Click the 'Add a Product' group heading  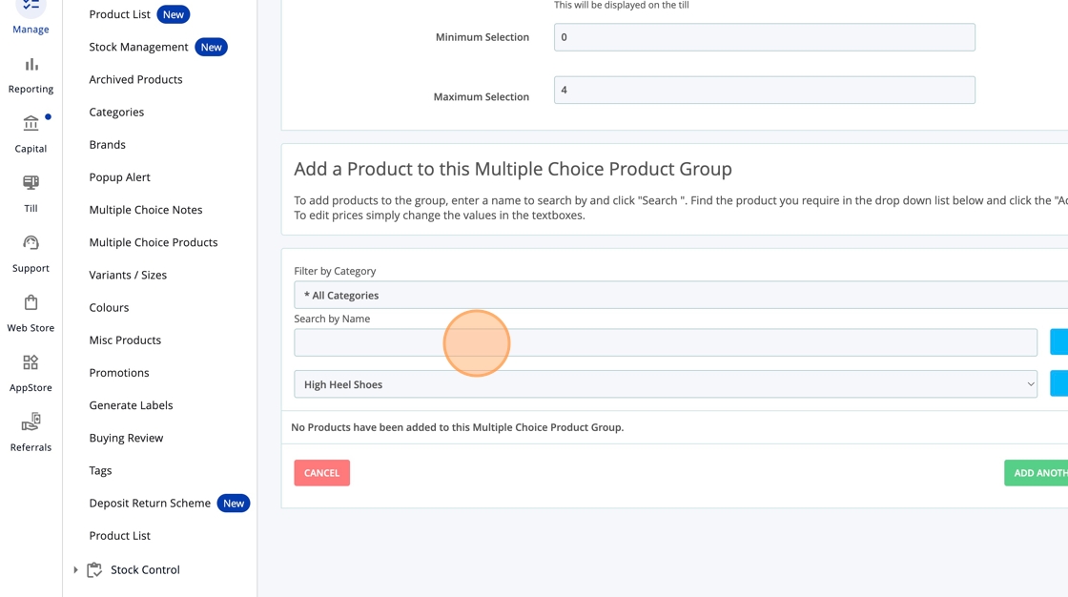513,169
